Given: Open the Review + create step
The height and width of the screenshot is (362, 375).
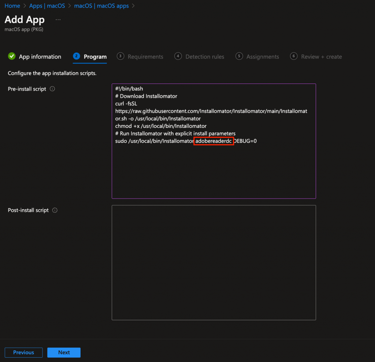Looking at the screenshot, I should [321, 56].
